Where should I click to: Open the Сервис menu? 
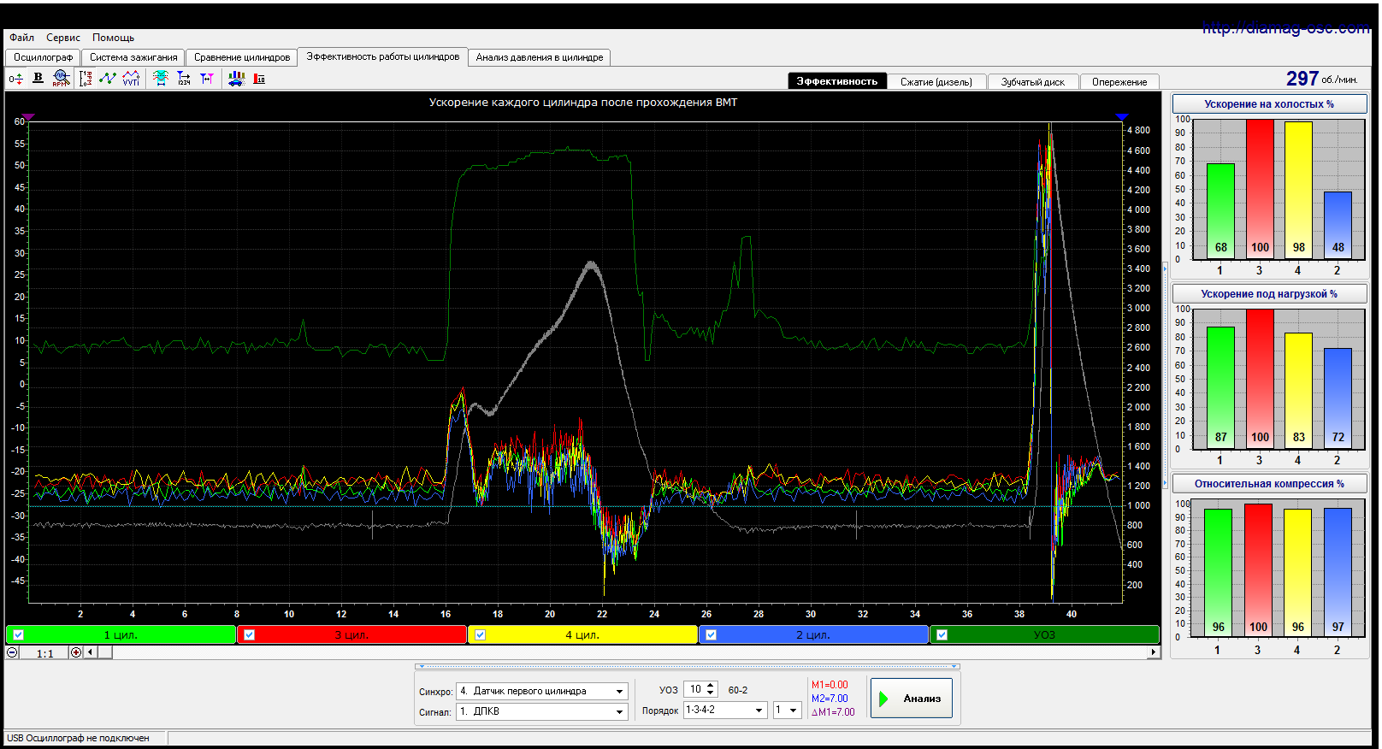point(63,38)
